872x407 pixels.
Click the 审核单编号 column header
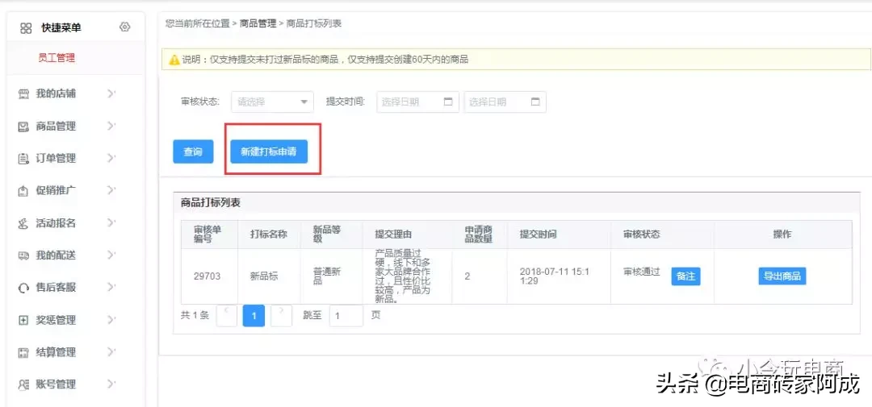[x=208, y=235]
